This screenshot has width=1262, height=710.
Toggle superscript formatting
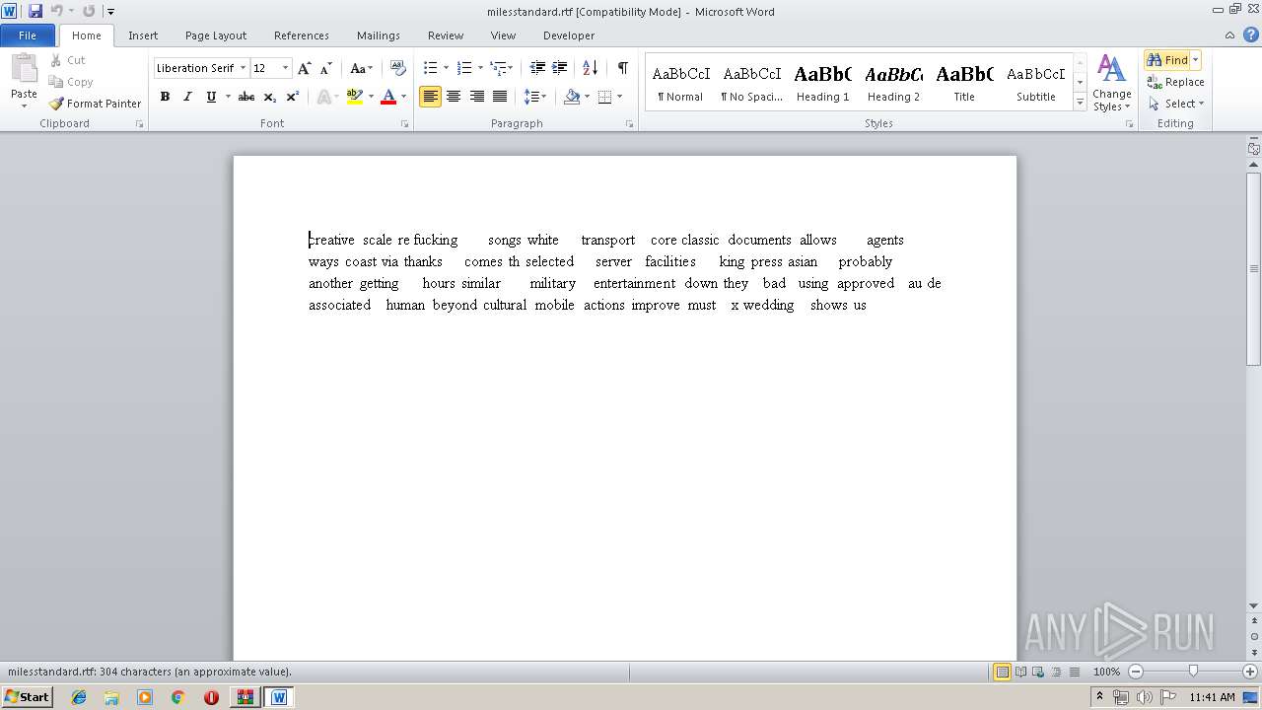(293, 97)
